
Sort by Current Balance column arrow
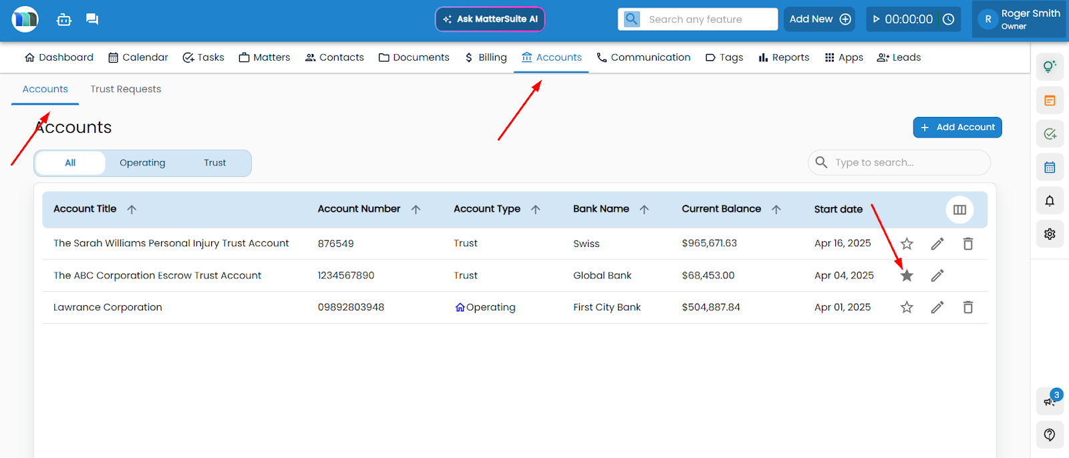point(776,210)
